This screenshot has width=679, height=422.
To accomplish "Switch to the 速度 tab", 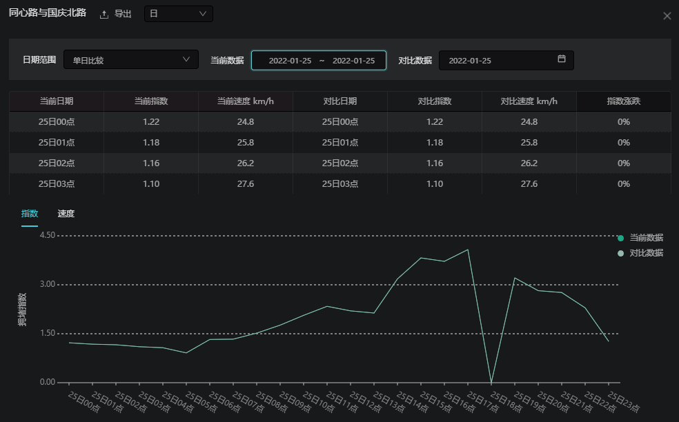I will pyautogui.click(x=66, y=214).
